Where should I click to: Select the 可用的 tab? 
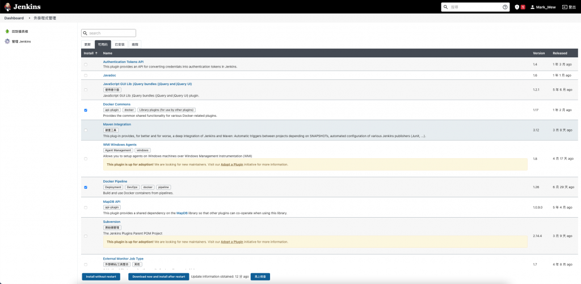tap(103, 44)
